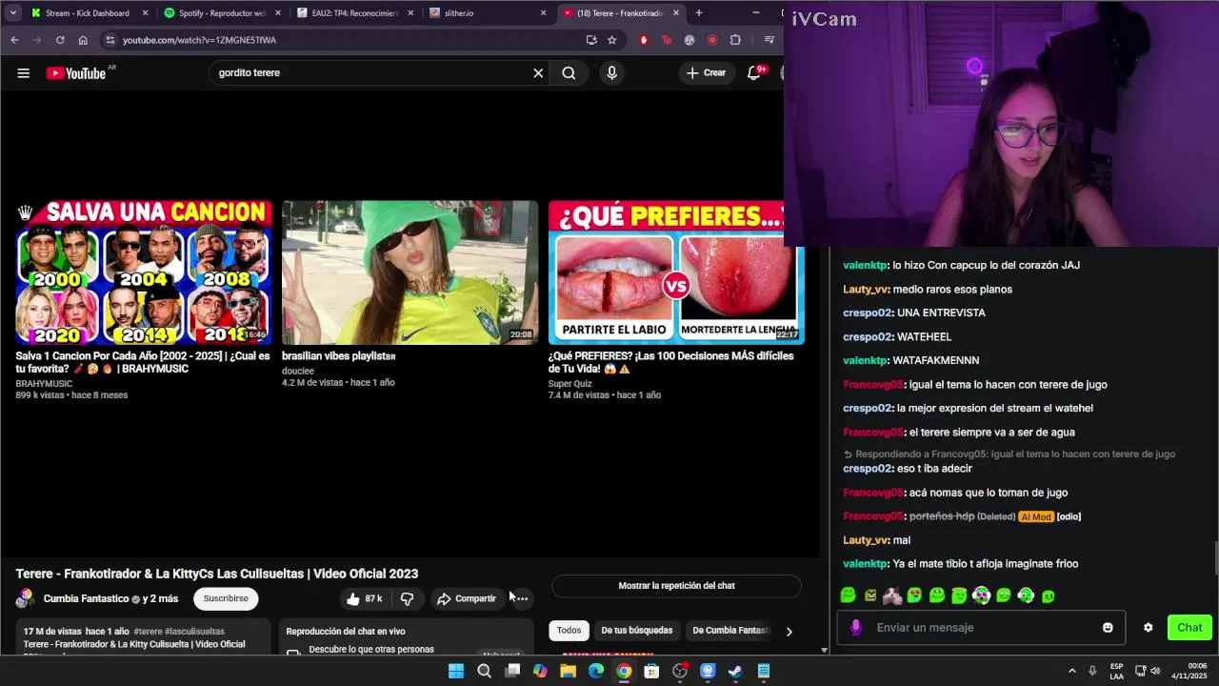The width and height of the screenshot is (1219, 686).
Task: Click the #terere hashtag in the description
Action: (148, 632)
